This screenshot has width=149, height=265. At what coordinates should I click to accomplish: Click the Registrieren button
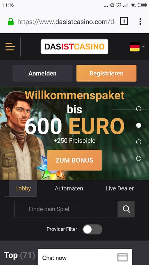[106, 73]
